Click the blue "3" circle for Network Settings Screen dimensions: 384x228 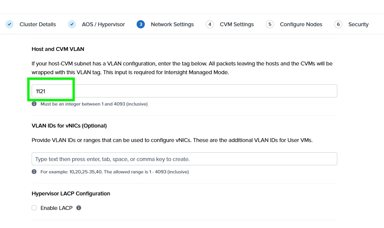coord(141,24)
